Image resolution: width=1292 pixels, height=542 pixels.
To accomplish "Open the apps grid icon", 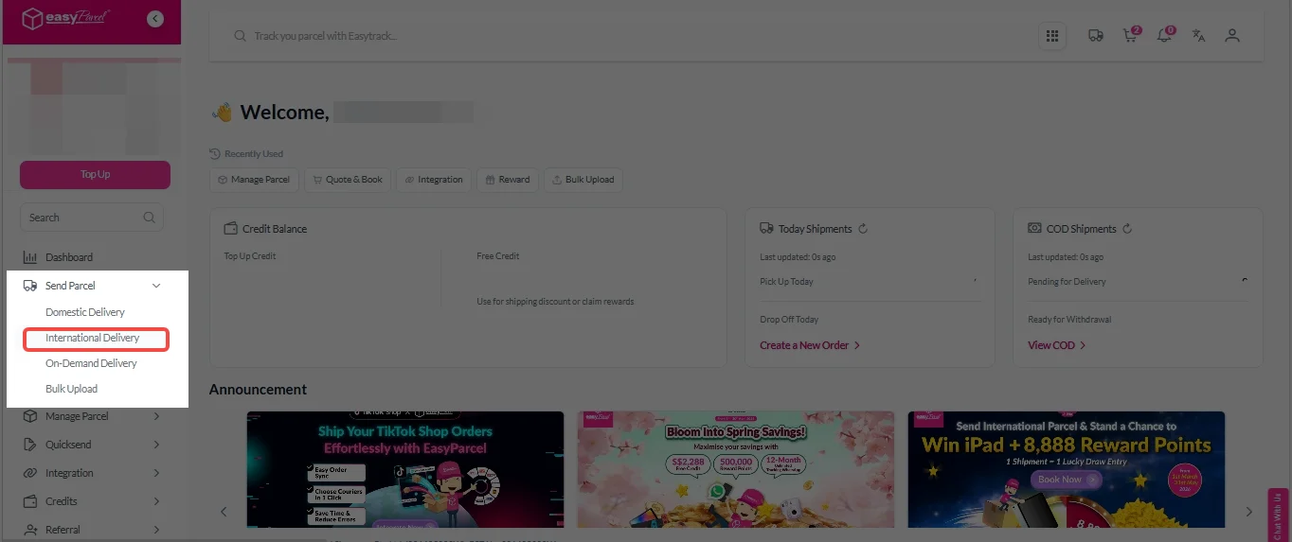I will pyautogui.click(x=1051, y=36).
